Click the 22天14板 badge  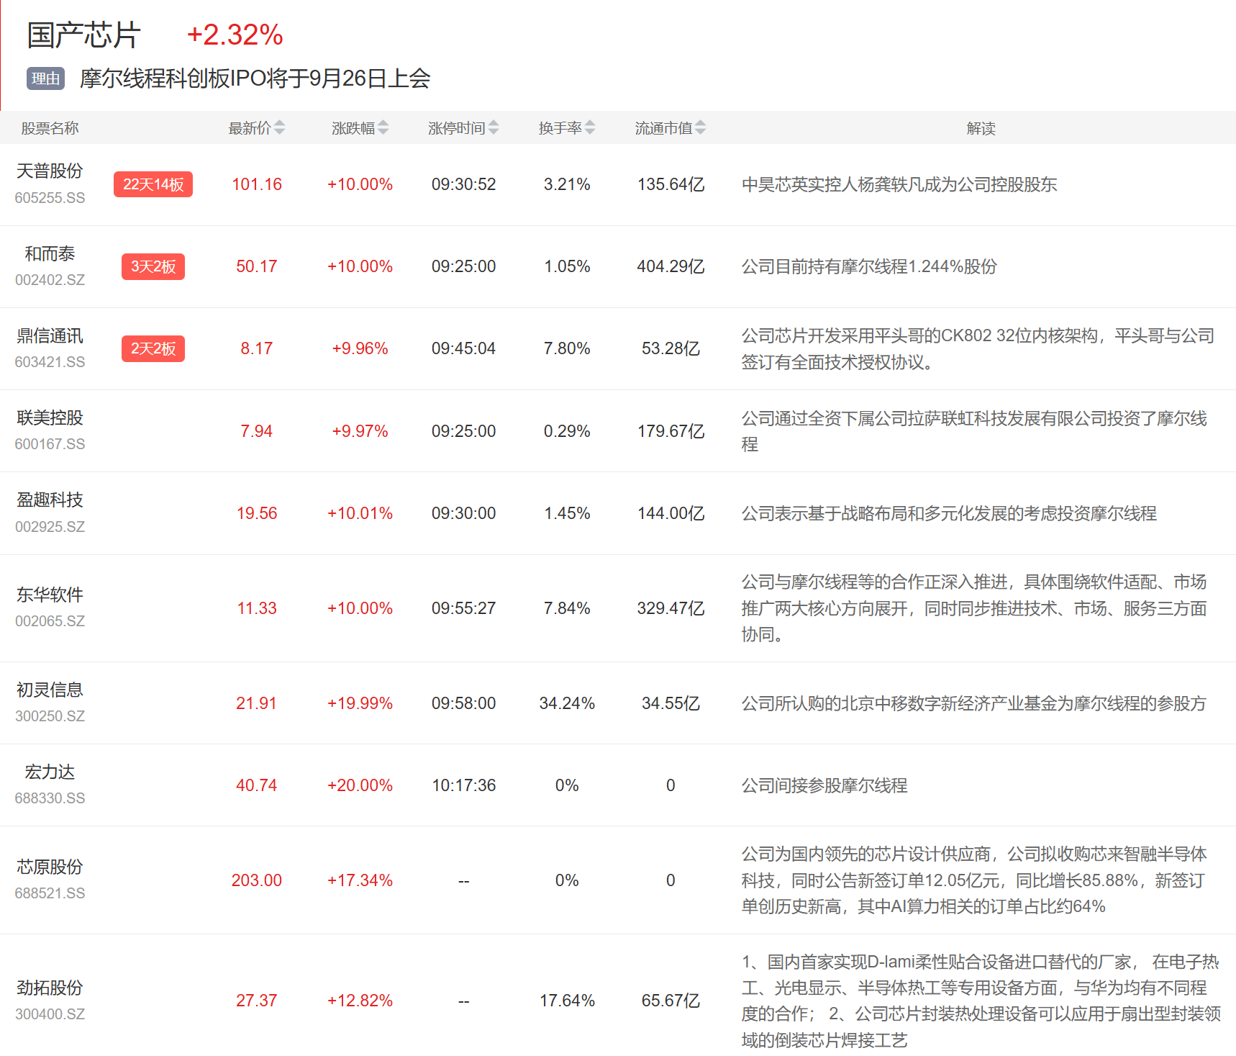click(x=153, y=184)
